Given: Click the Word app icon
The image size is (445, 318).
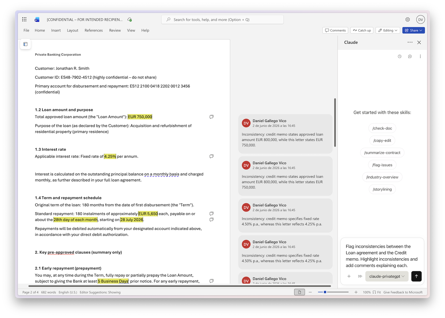Looking at the screenshot, I should pyautogui.click(x=37, y=19).
